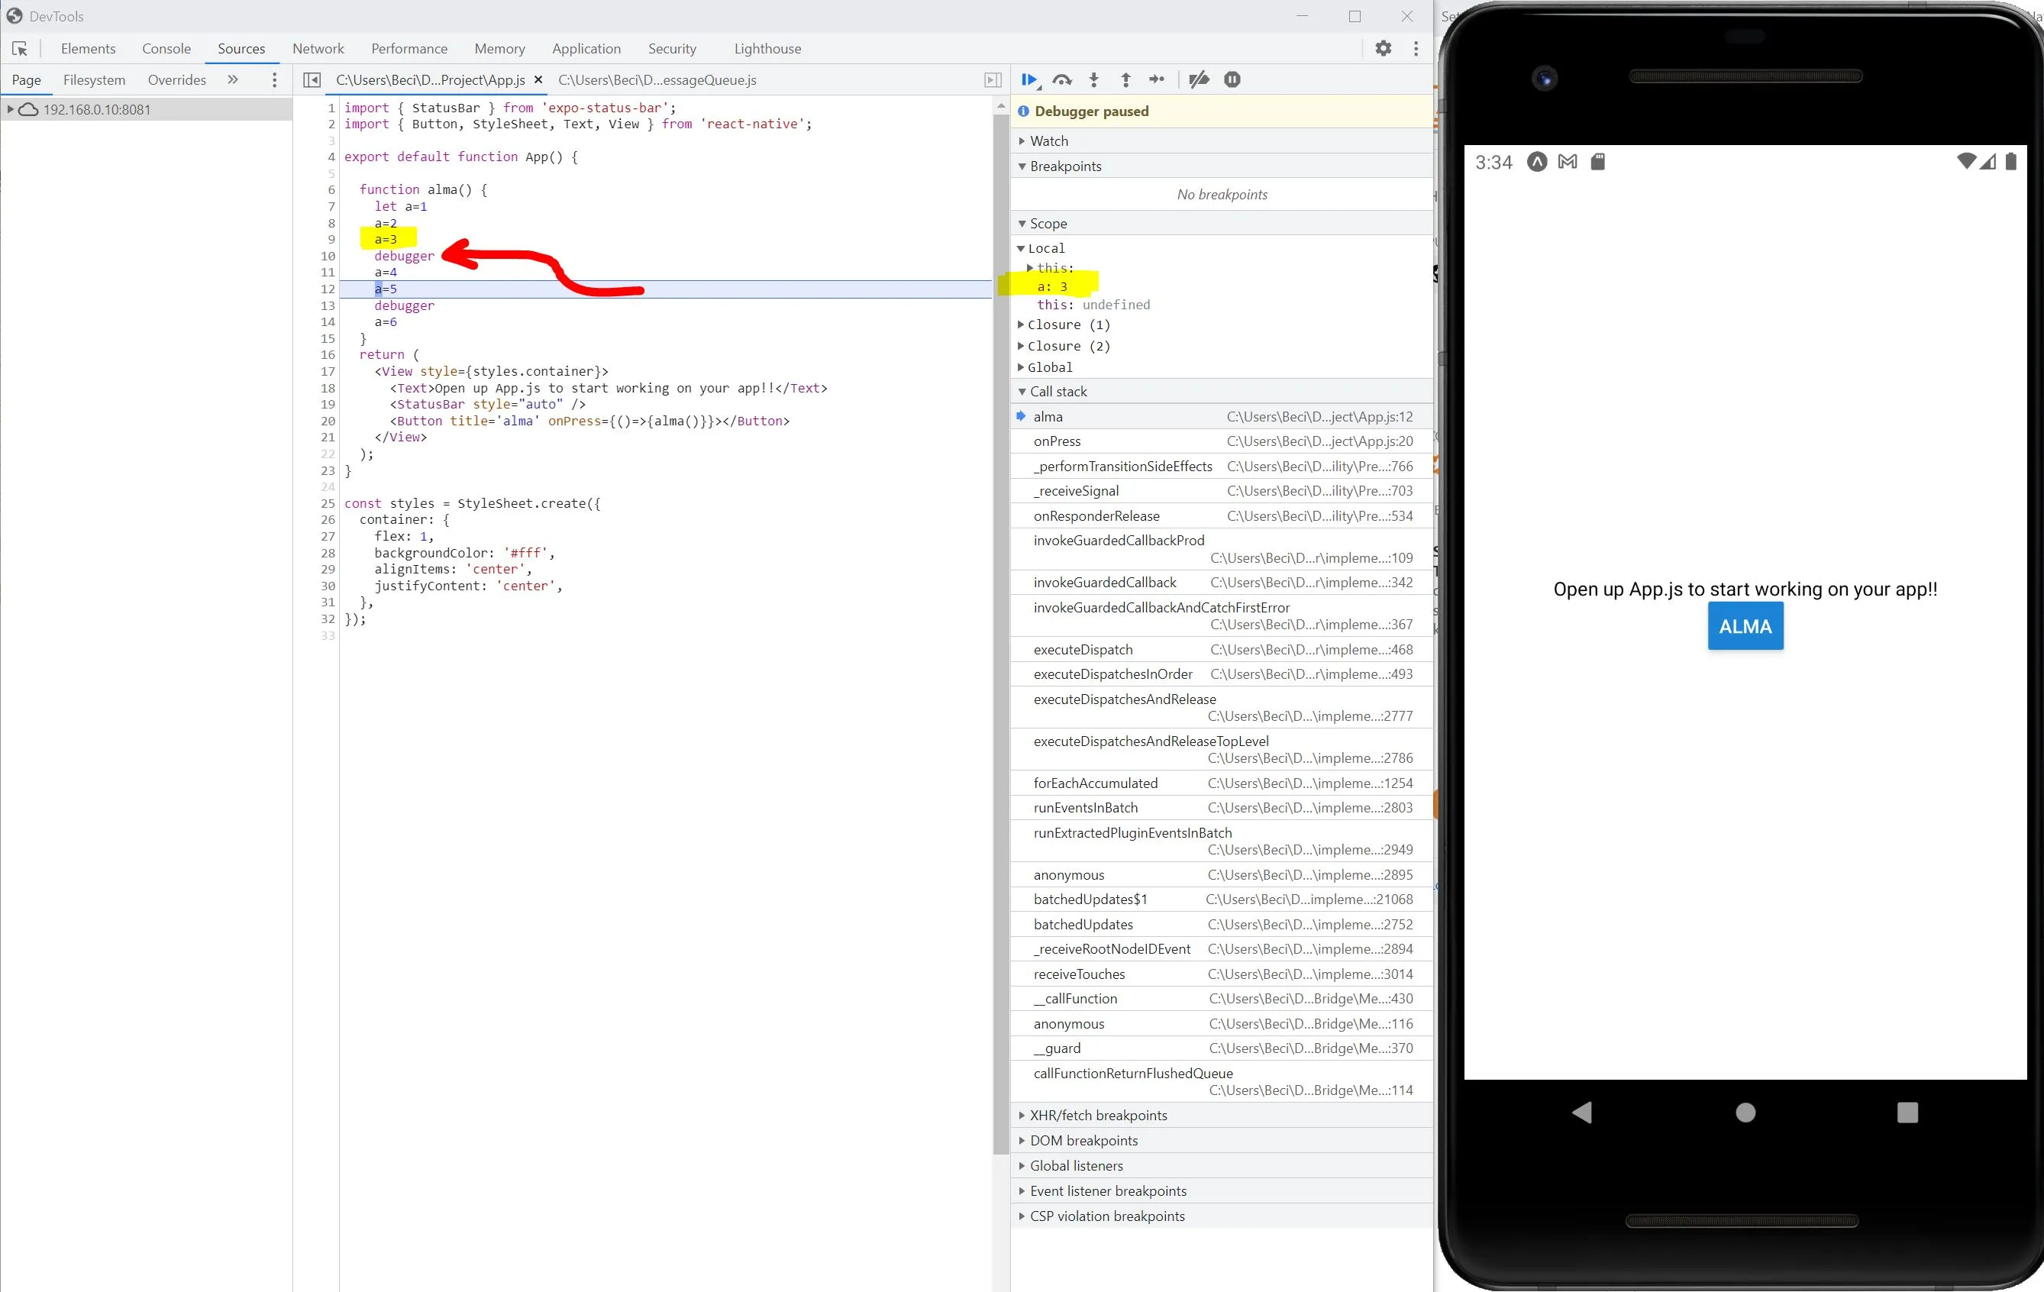Open the Memory panel
Screen dimensions: 2044x1292
coord(500,48)
